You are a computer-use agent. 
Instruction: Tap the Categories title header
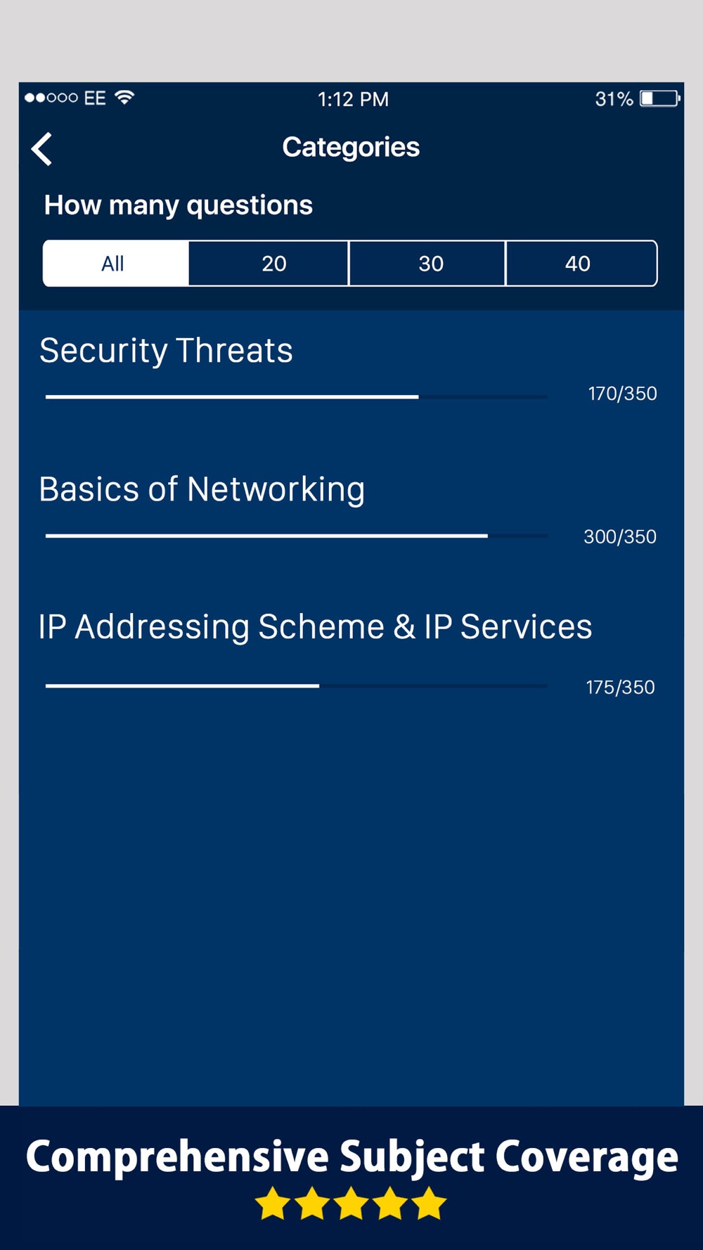(x=351, y=147)
